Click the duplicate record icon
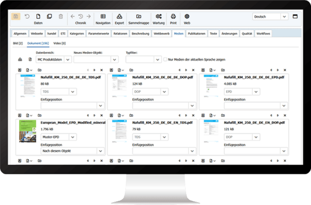 coord(49,16)
